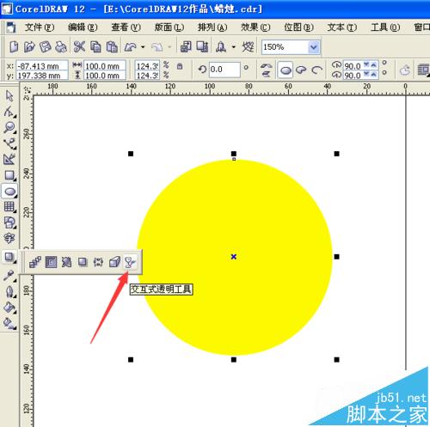Open the 位图(B) menu
430x427 pixels.
point(298,27)
